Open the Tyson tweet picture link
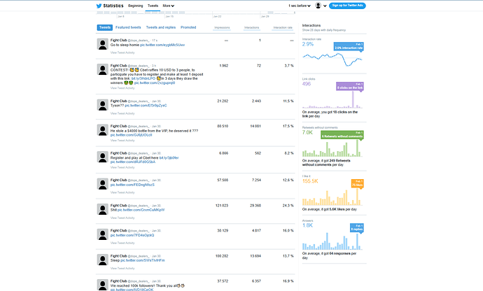 (x=146, y=106)
